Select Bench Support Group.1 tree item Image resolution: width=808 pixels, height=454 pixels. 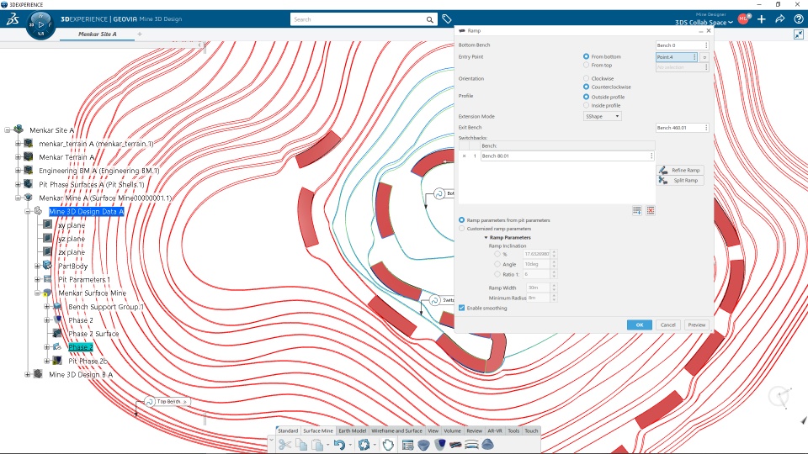106,307
